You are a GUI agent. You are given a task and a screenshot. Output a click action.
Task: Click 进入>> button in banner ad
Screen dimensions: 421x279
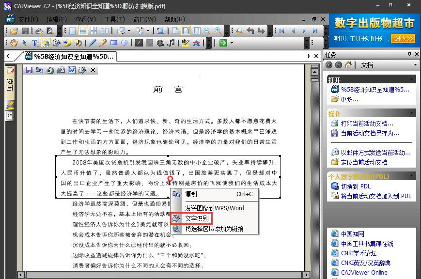pos(403,38)
